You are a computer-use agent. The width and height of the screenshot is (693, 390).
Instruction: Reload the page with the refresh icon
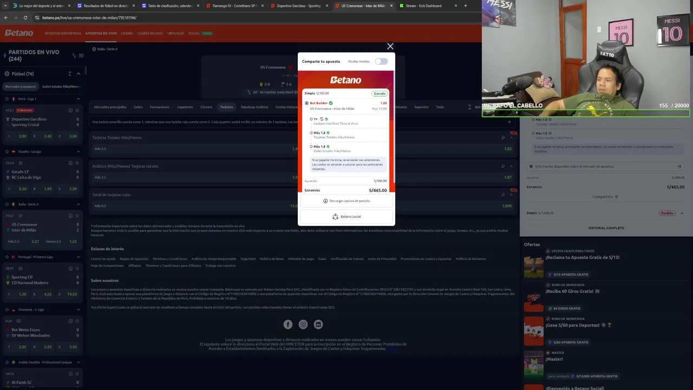coord(25,18)
